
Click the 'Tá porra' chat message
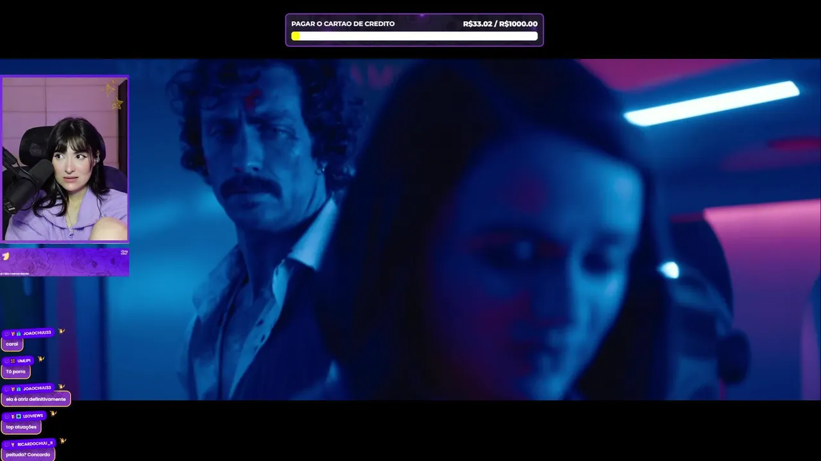click(15, 371)
